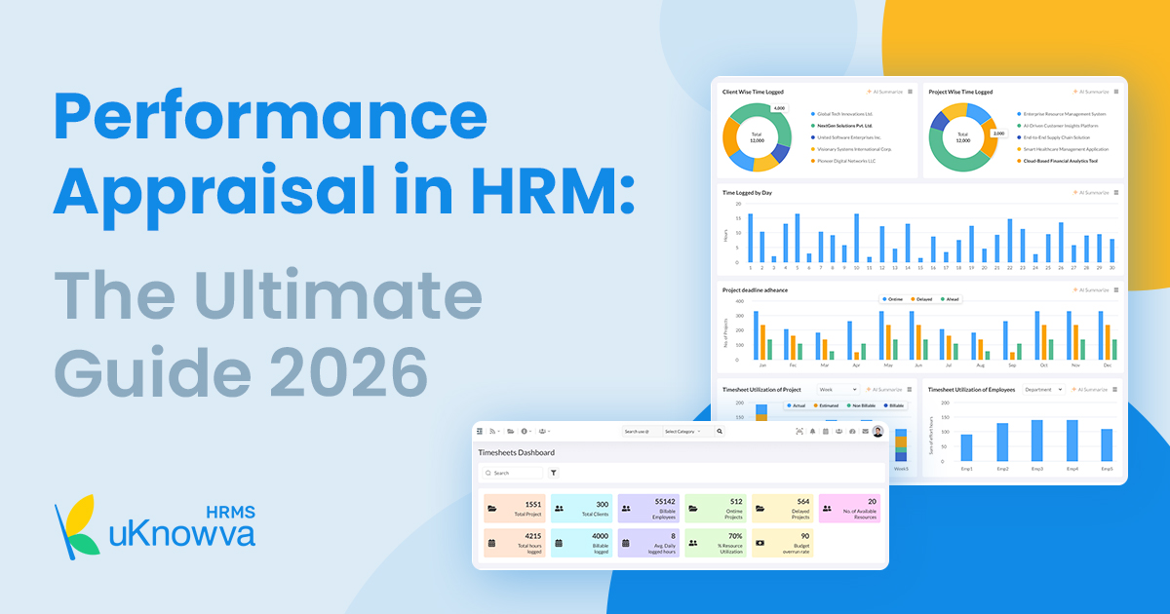The width and height of the screenshot is (1170, 614).
Task: Click the face scan icon in toolbar
Action: pyautogui.click(x=799, y=431)
